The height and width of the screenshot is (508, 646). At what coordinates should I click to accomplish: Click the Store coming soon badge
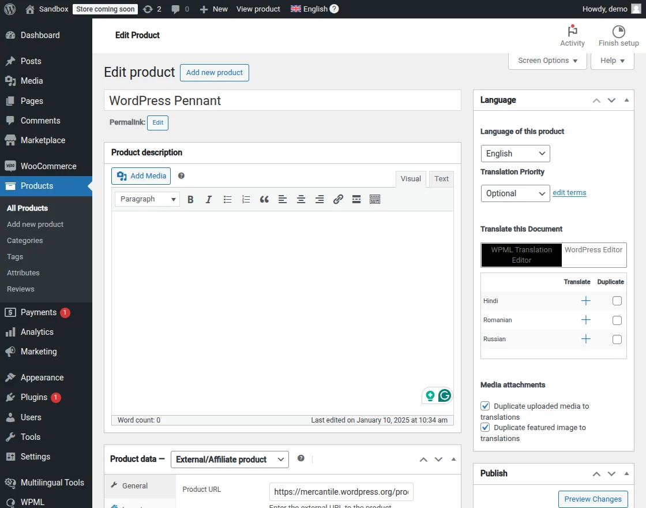coord(105,9)
